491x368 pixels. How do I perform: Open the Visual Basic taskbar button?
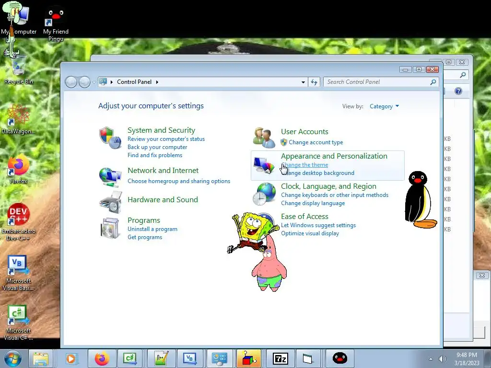point(189,358)
